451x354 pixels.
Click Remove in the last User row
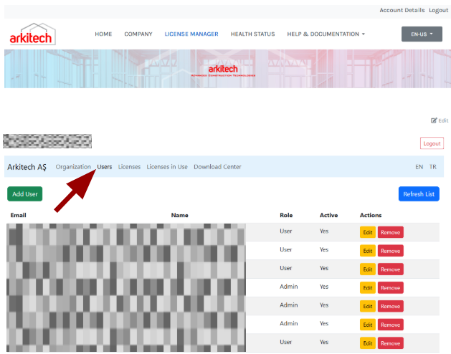click(x=390, y=343)
